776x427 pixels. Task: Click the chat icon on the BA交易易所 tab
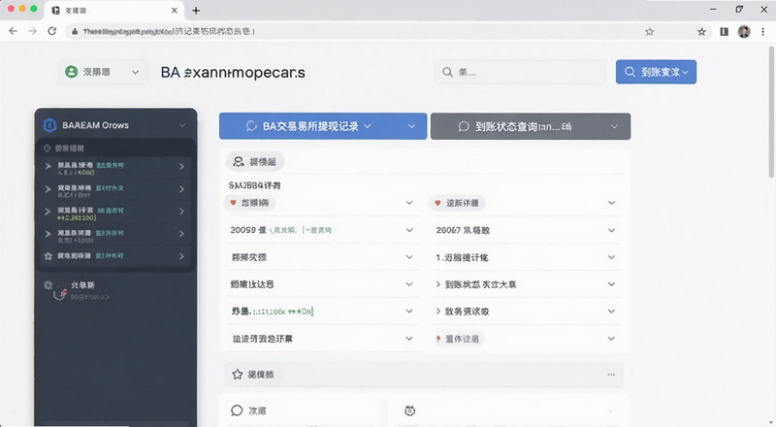pyautogui.click(x=251, y=126)
